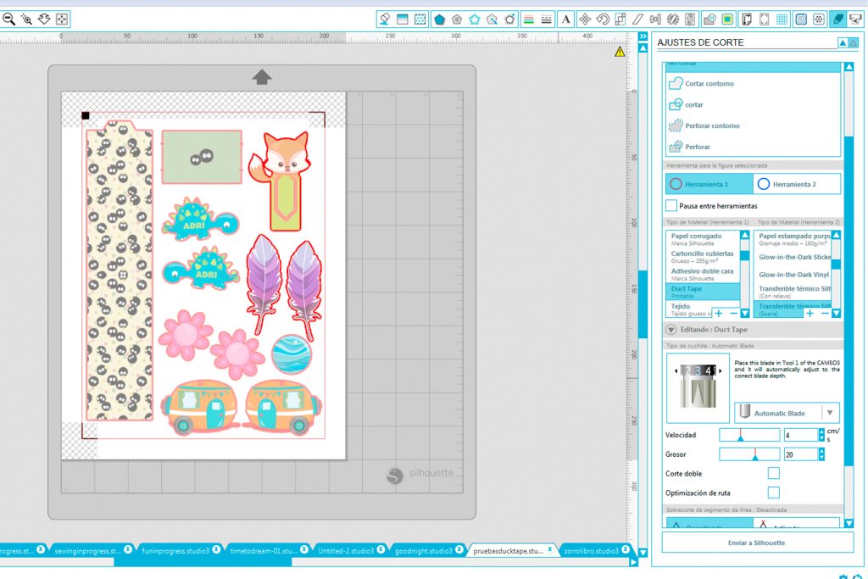Screen dimensions: 868x579
Task: Increase blade number with right arrow
Action: pos(721,370)
